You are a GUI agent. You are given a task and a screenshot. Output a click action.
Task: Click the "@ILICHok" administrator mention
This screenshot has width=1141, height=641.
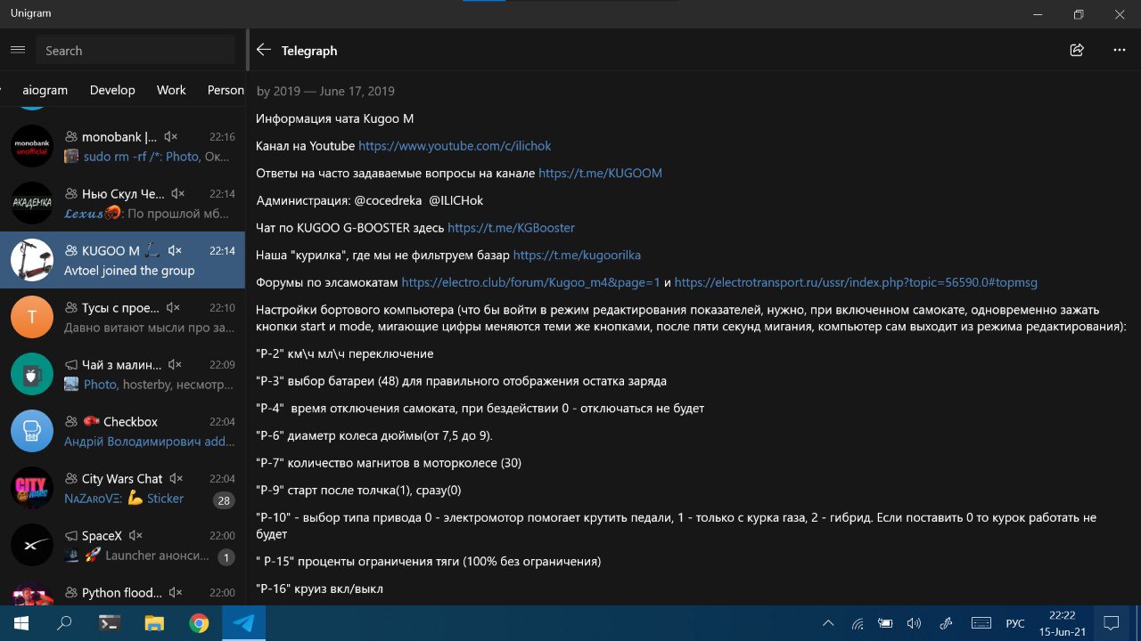pyautogui.click(x=456, y=200)
